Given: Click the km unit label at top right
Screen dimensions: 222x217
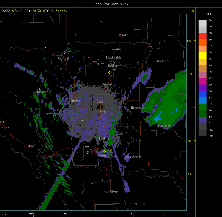Looking at the screenshot, I should tap(192, 11).
